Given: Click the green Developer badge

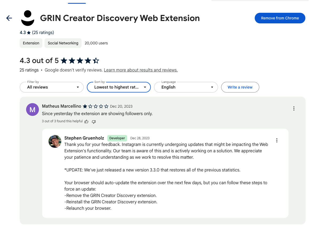Looking at the screenshot, I should coord(117,138).
